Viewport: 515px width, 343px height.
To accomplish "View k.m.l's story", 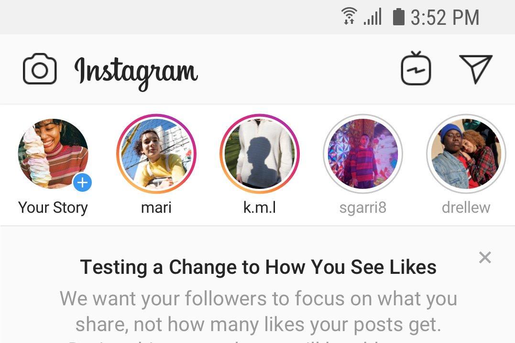I will (x=260, y=153).
